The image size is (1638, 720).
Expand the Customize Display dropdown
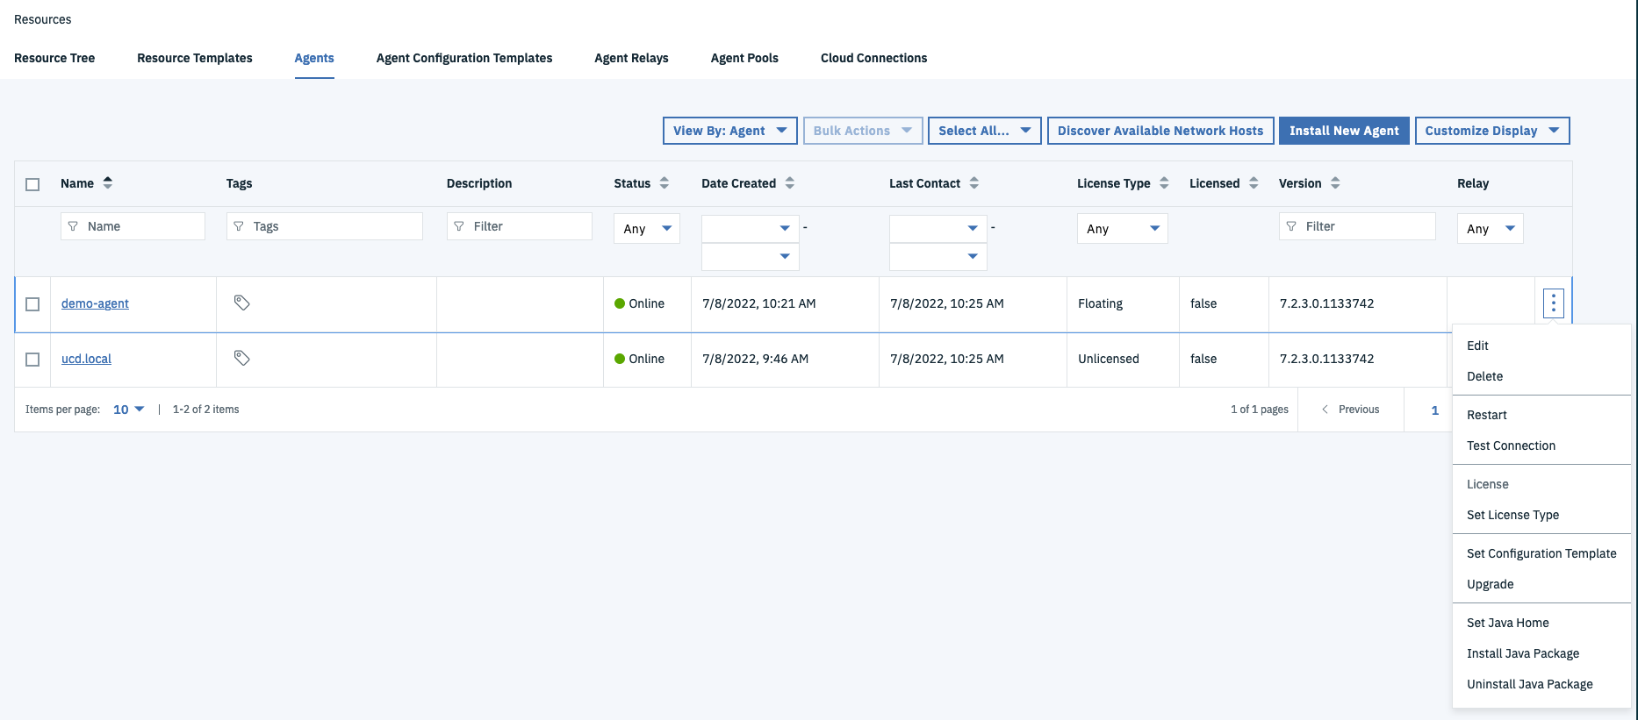coord(1491,131)
